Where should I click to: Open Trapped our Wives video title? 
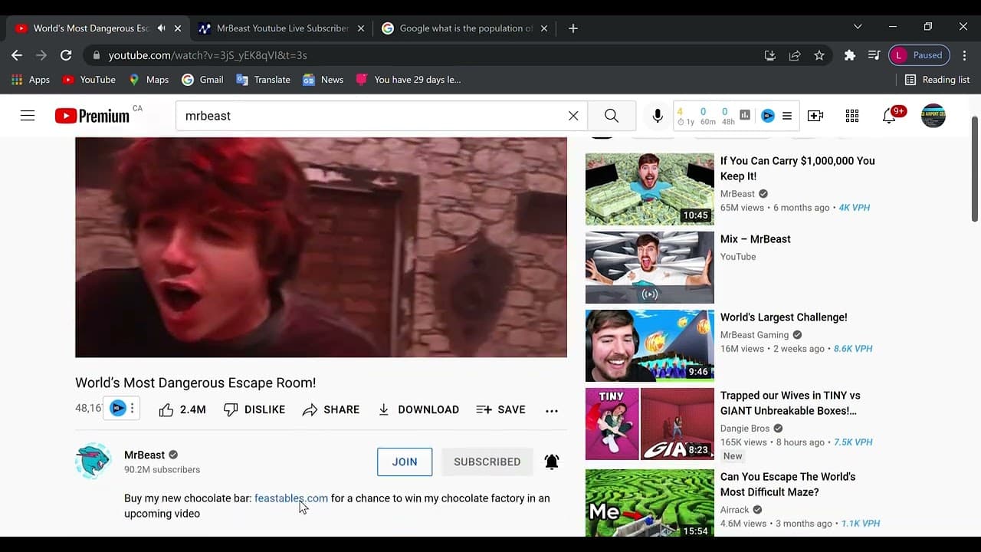tap(790, 403)
